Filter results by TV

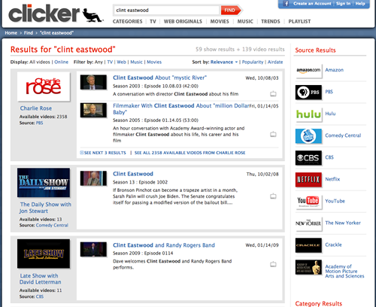tap(110, 62)
